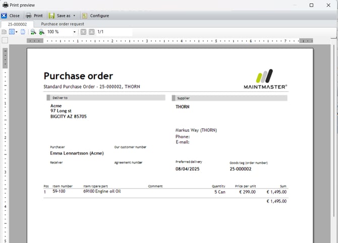Open Configure in the toolbar
Viewport: 338px width, 243px height.
click(96, 16)
